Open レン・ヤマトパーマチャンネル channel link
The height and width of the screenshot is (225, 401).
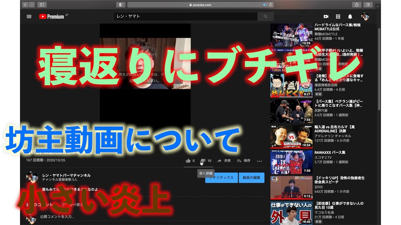66,175
